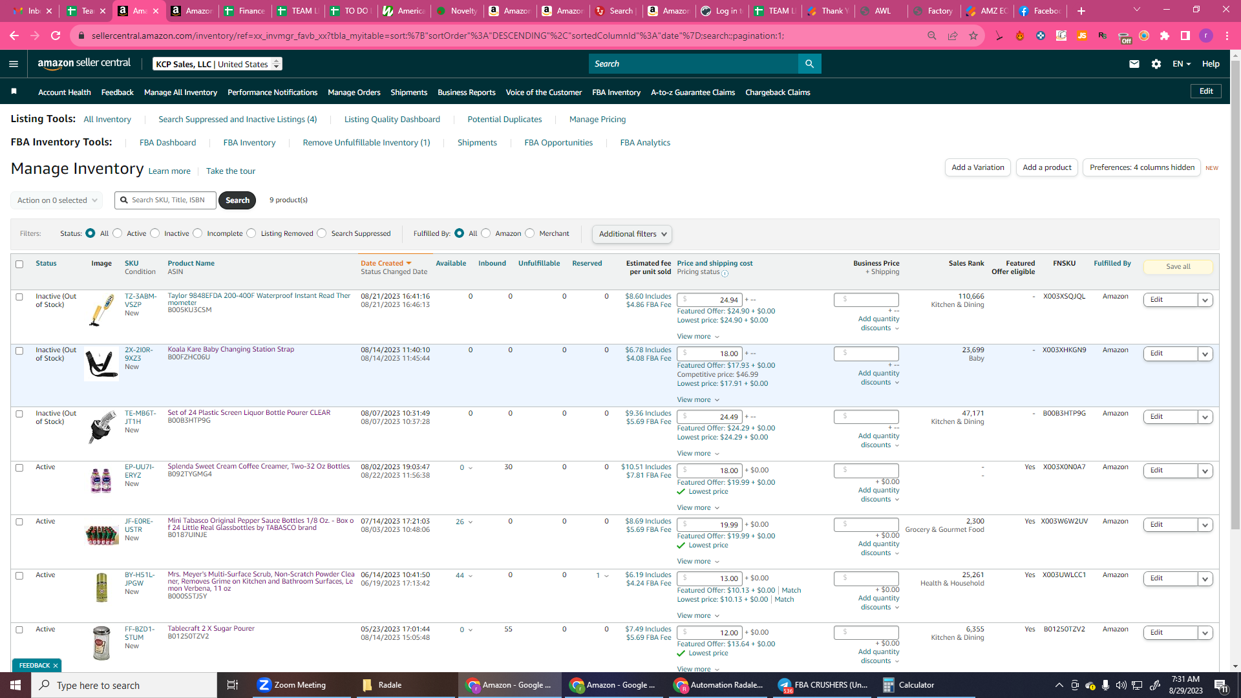This screenshot has height=698, width=1241.
Task: Open the settings gear icon
Action: point(1156,64)
